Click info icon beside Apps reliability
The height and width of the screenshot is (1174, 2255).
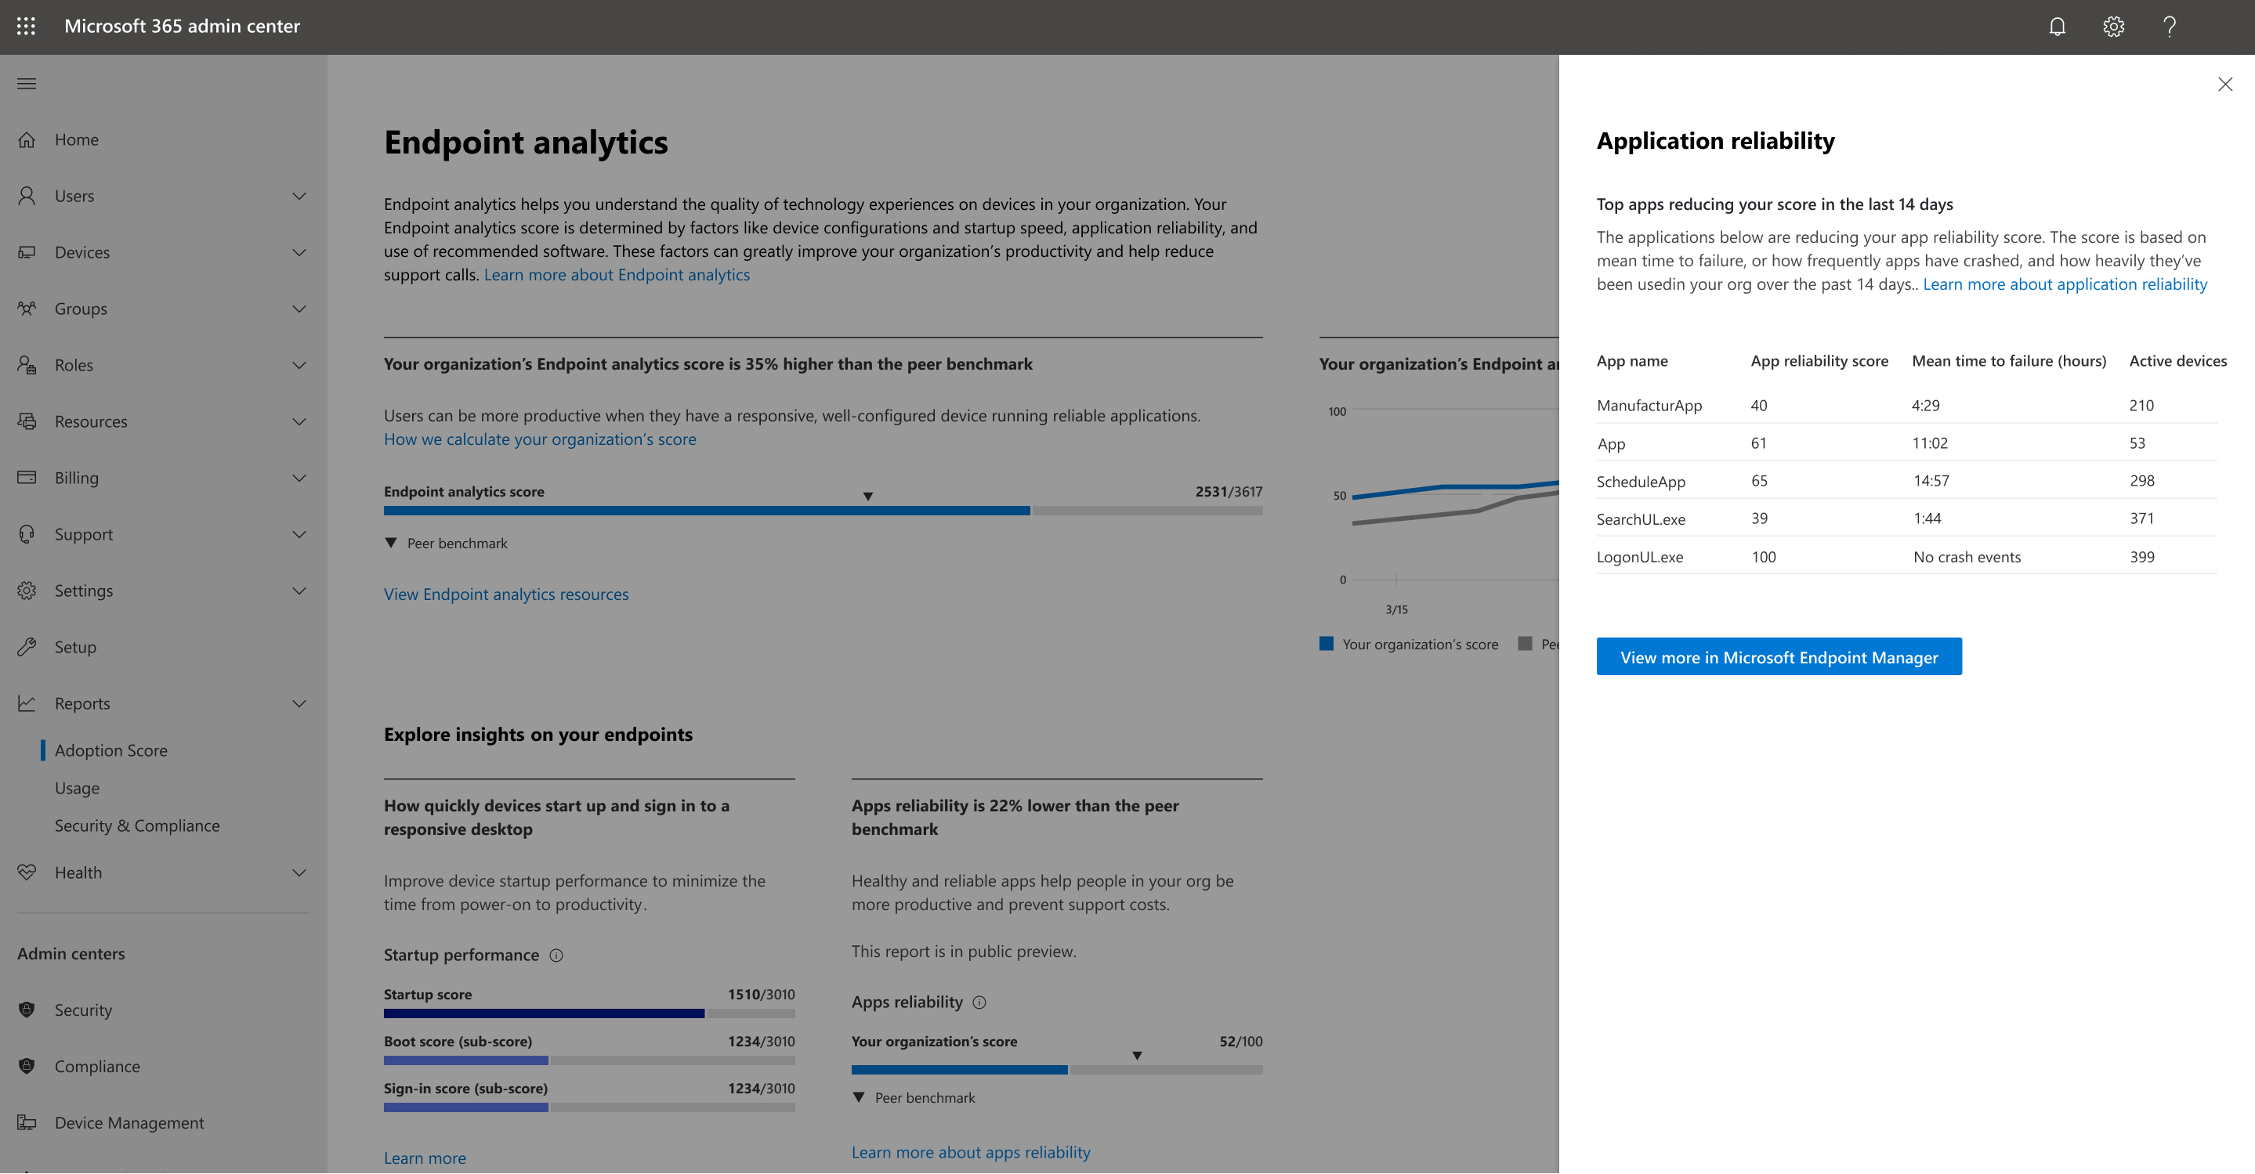(979, 1002)
